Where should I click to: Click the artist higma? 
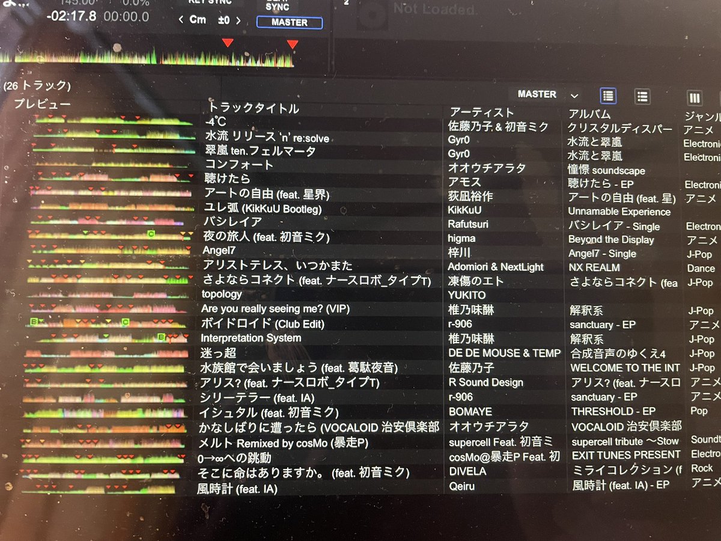point(461,239)
